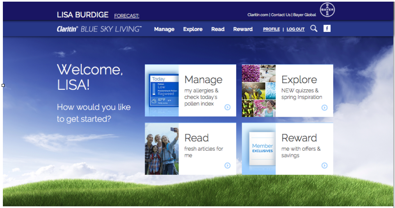Click the 'Welcome, LISA!' greeting
395x208 pixels.
pos(90,77)
